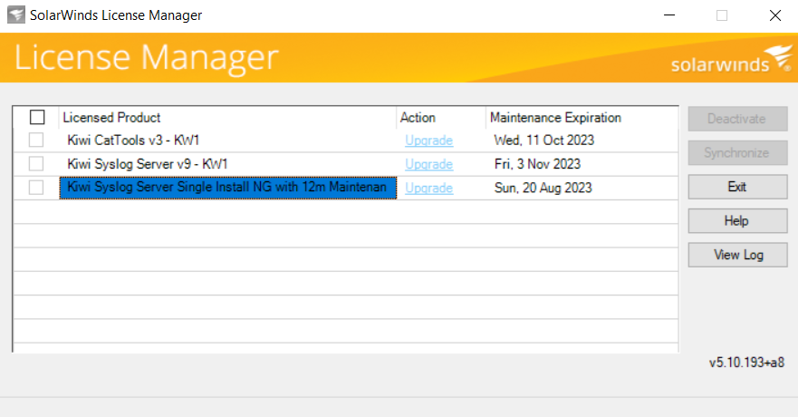Check the Kiwi CatTools v3 - KW1 checkbox
This screenshot has height=417, width=798.
coord(36,140)
